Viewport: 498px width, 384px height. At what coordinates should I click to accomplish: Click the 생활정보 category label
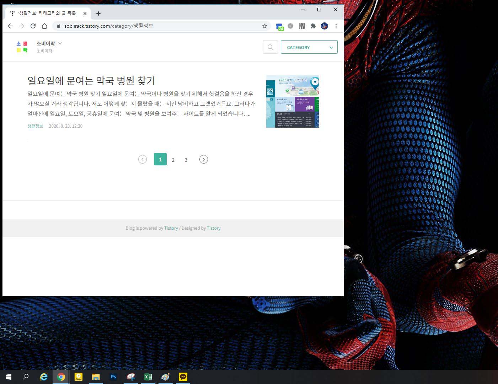click(x=35, y=126)
